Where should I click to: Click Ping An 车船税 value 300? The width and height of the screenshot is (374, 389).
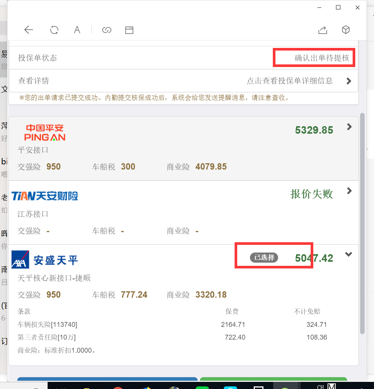(x=128, y=167)
